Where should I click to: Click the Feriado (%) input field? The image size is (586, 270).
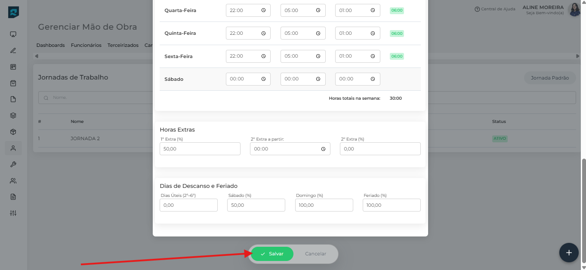point(391,205)
